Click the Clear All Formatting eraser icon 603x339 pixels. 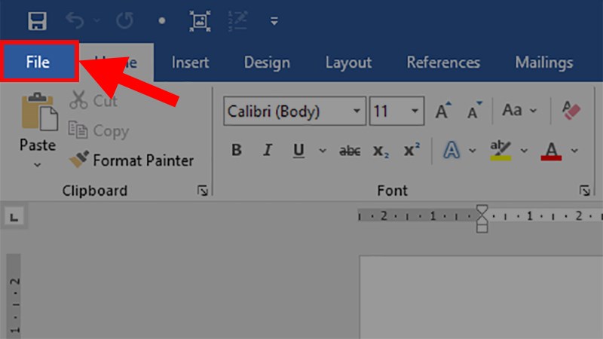click(571, 111)
